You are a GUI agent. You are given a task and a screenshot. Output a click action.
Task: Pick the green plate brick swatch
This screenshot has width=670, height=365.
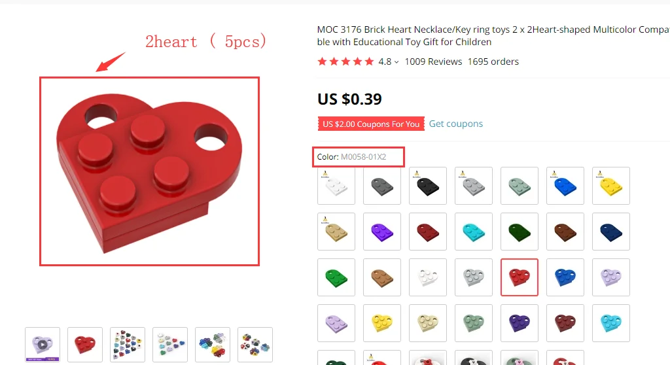(336, 277)
